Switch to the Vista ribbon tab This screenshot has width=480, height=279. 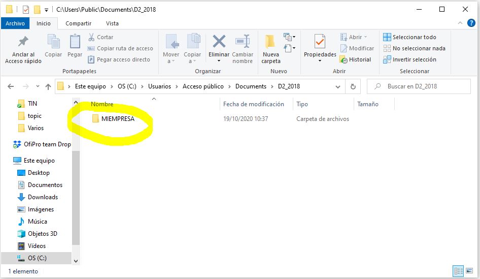[x=112, y=23]
